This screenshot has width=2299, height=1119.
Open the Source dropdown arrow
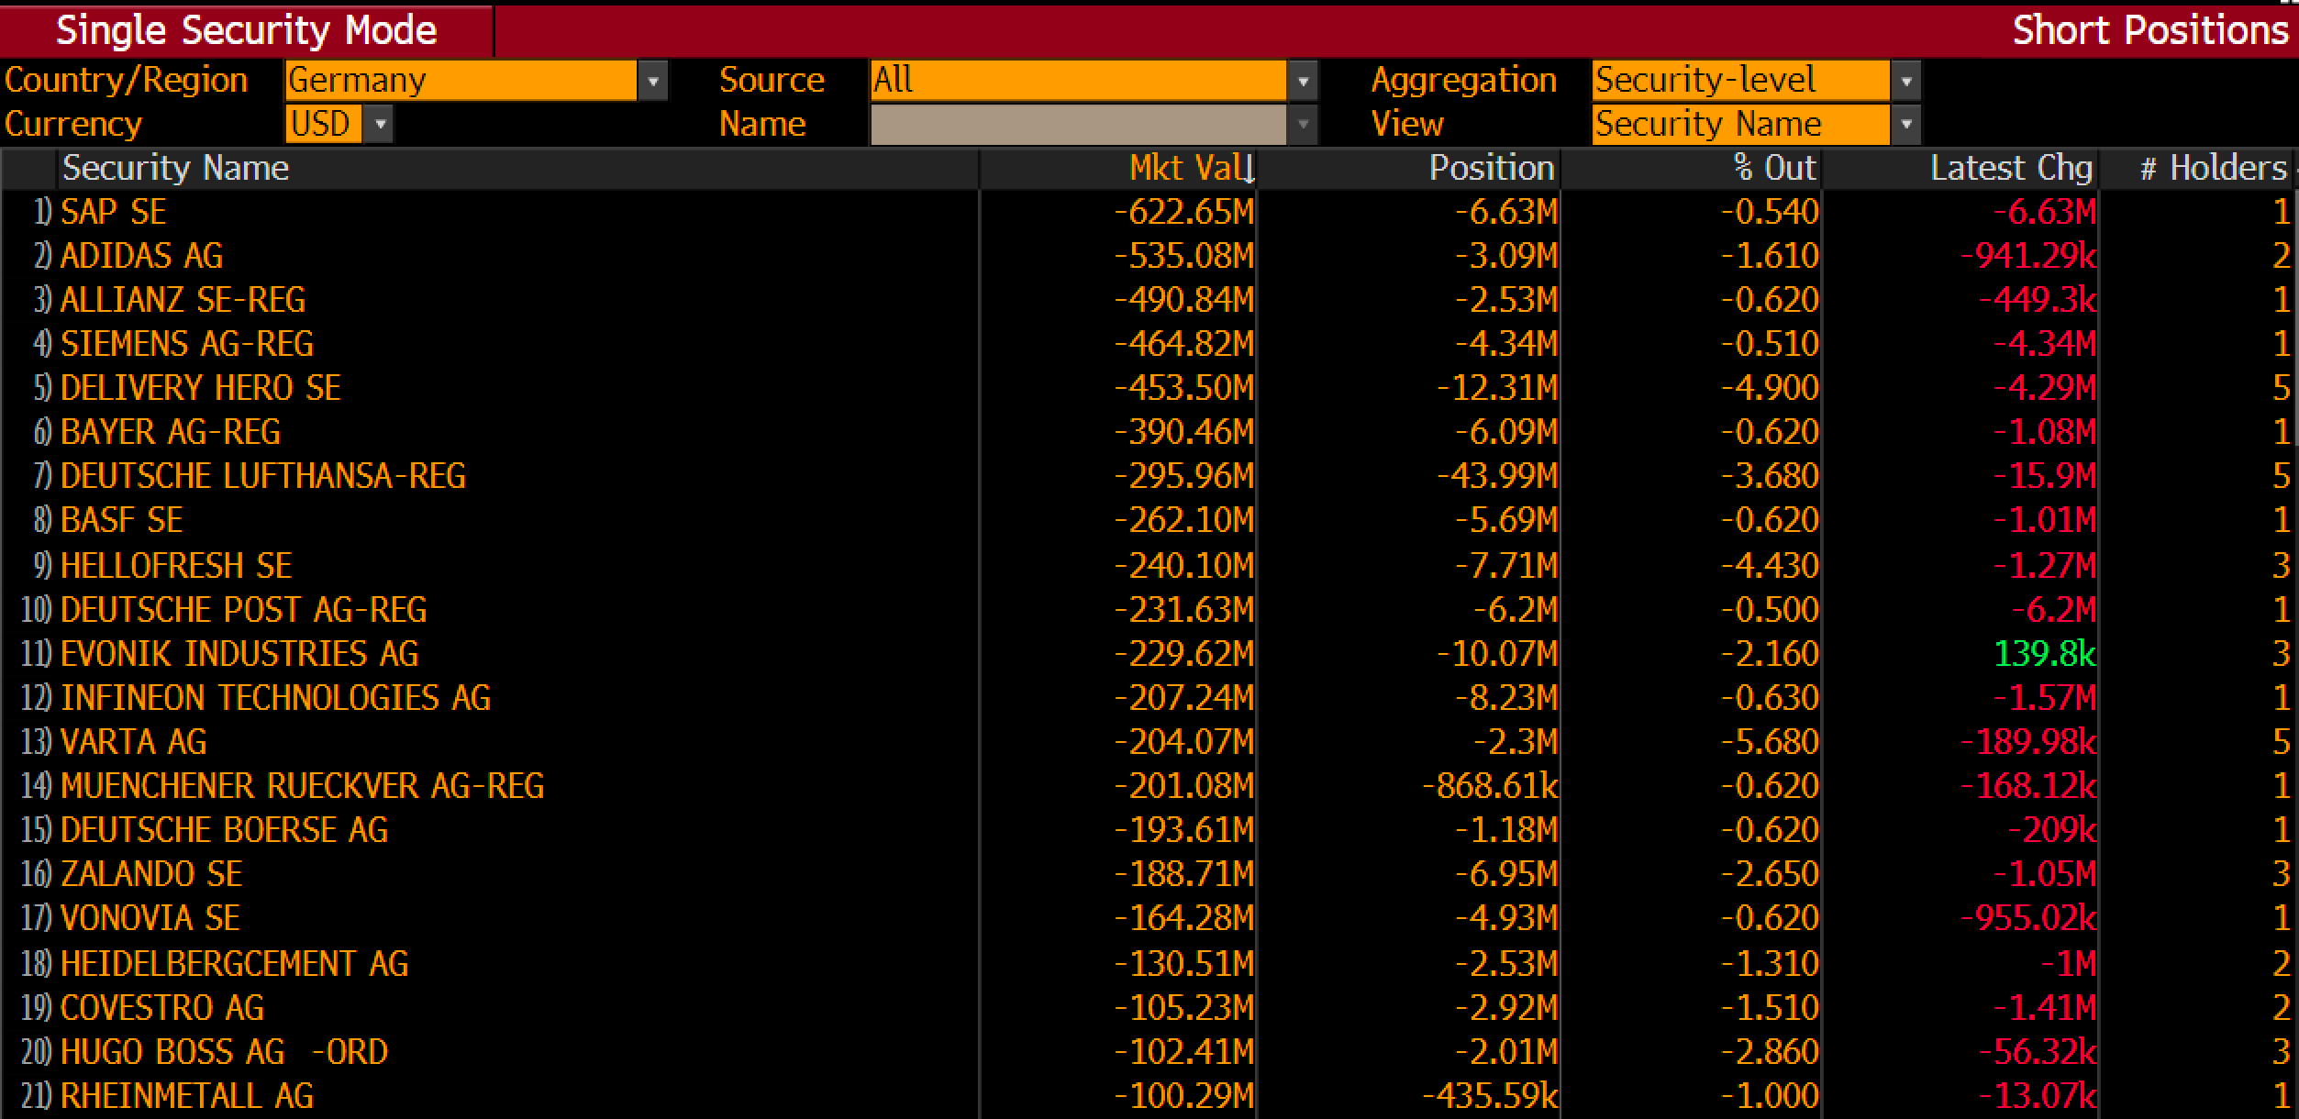click(x=1302, y=81)
